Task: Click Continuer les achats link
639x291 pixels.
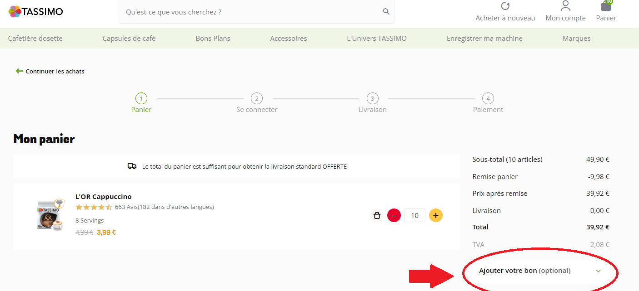Action: point(55,71)
